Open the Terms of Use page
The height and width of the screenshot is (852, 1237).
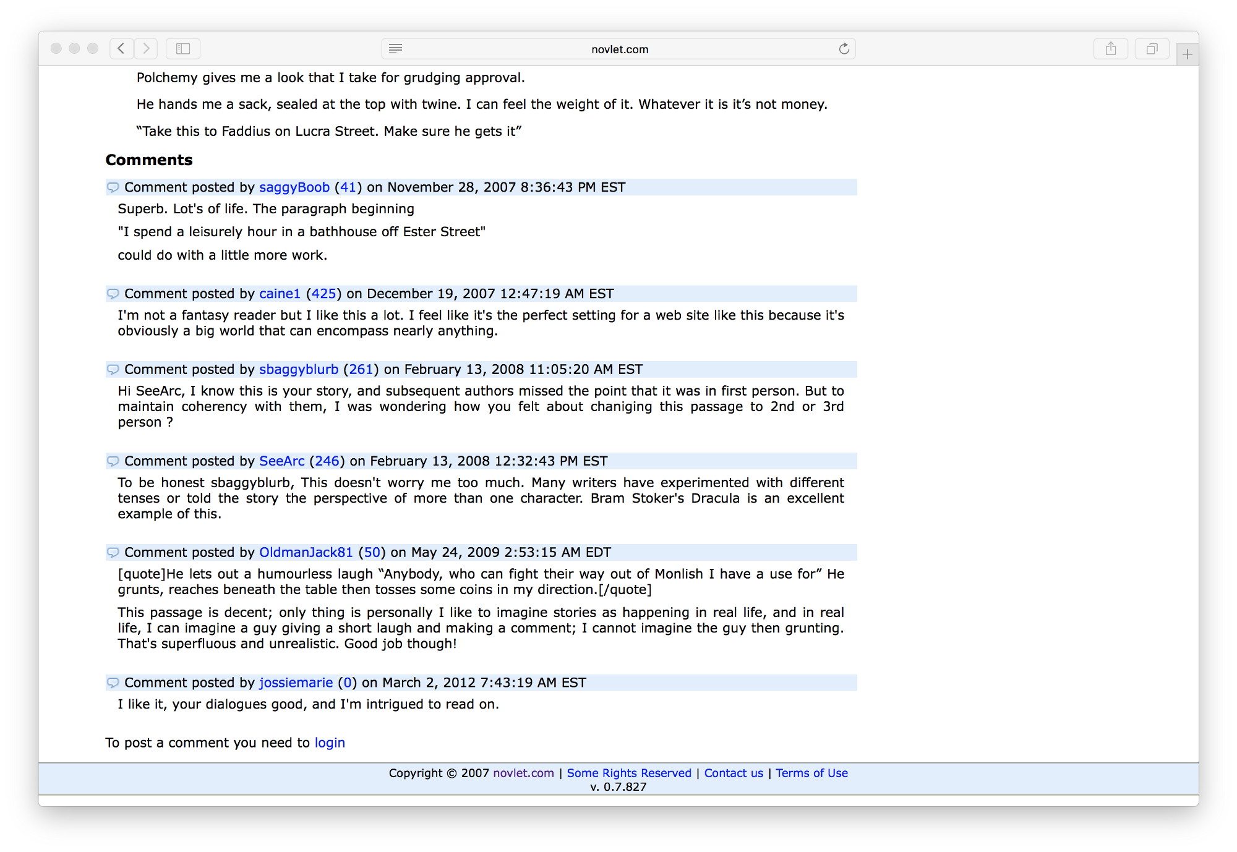point(811,773)
